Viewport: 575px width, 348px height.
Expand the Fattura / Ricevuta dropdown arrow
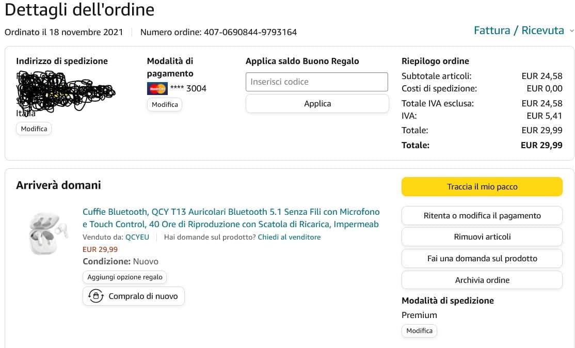click(571, 31)
